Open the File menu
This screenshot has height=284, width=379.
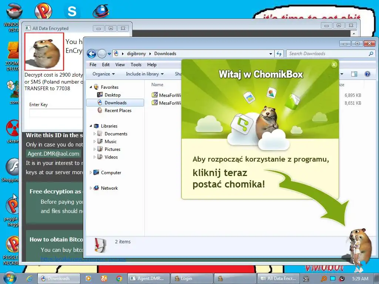[x=93, y=65]
